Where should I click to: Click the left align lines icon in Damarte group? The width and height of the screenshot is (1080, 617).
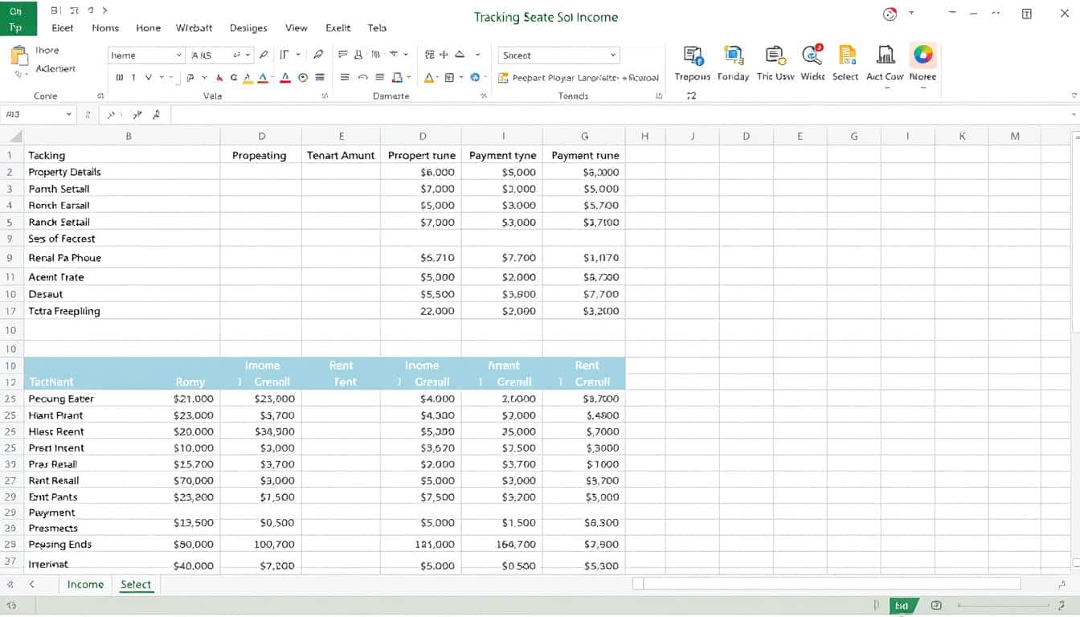[345, 78]
